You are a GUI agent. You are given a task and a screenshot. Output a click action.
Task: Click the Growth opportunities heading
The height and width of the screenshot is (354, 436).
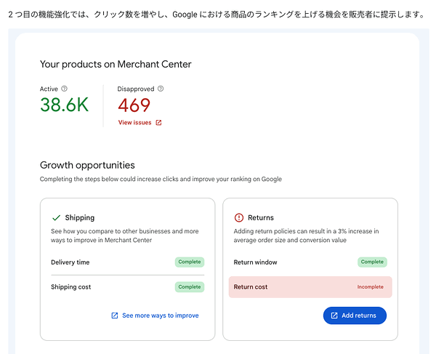click(87, 165)
